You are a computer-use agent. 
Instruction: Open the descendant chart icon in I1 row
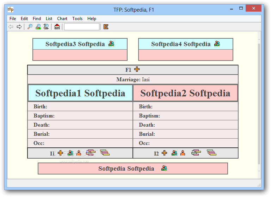point(105,153)
